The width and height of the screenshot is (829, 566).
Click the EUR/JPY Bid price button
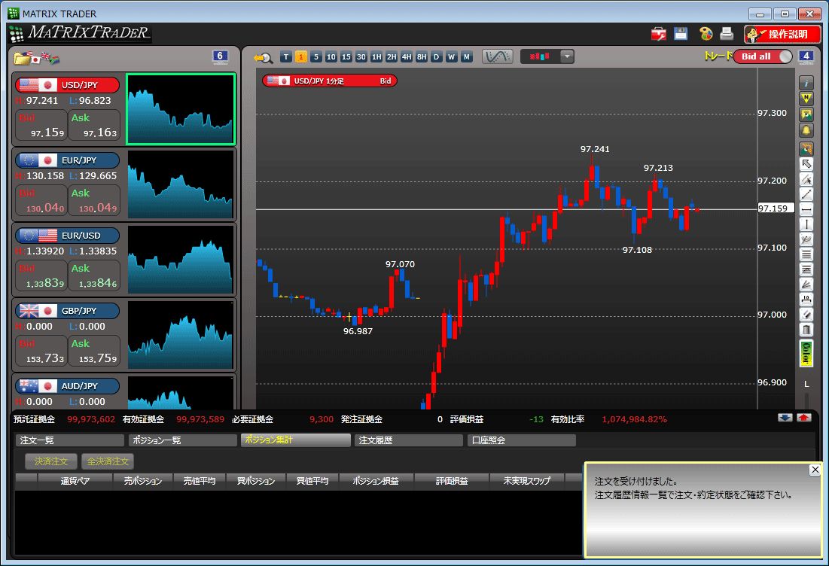pos(41,200)
